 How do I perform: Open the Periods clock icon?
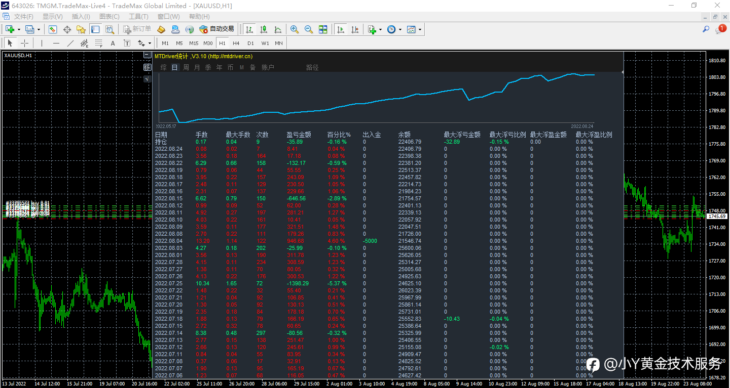391,29
